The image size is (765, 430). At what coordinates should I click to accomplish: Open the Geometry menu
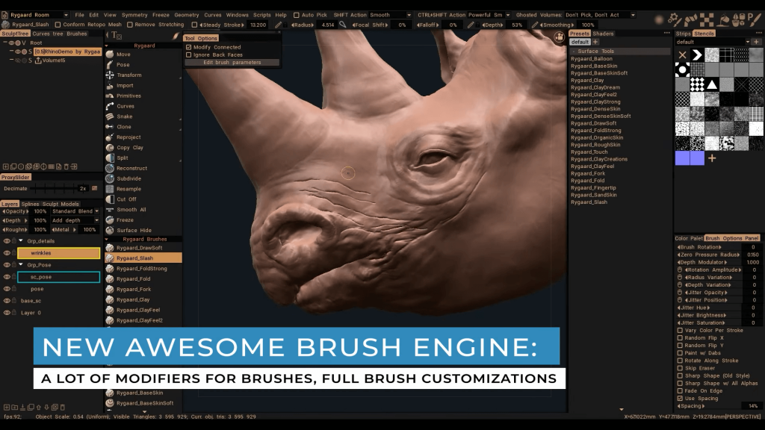coord(186,15)
